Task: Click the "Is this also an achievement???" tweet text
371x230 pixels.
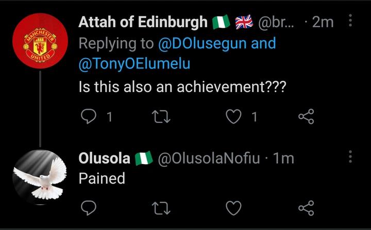Action: [182, 86]
